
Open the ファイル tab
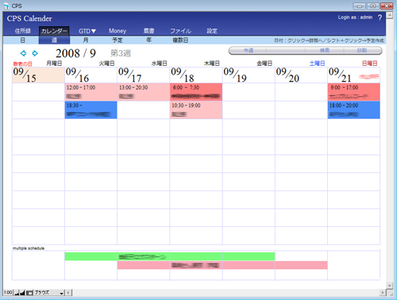[x=180, y=31]
